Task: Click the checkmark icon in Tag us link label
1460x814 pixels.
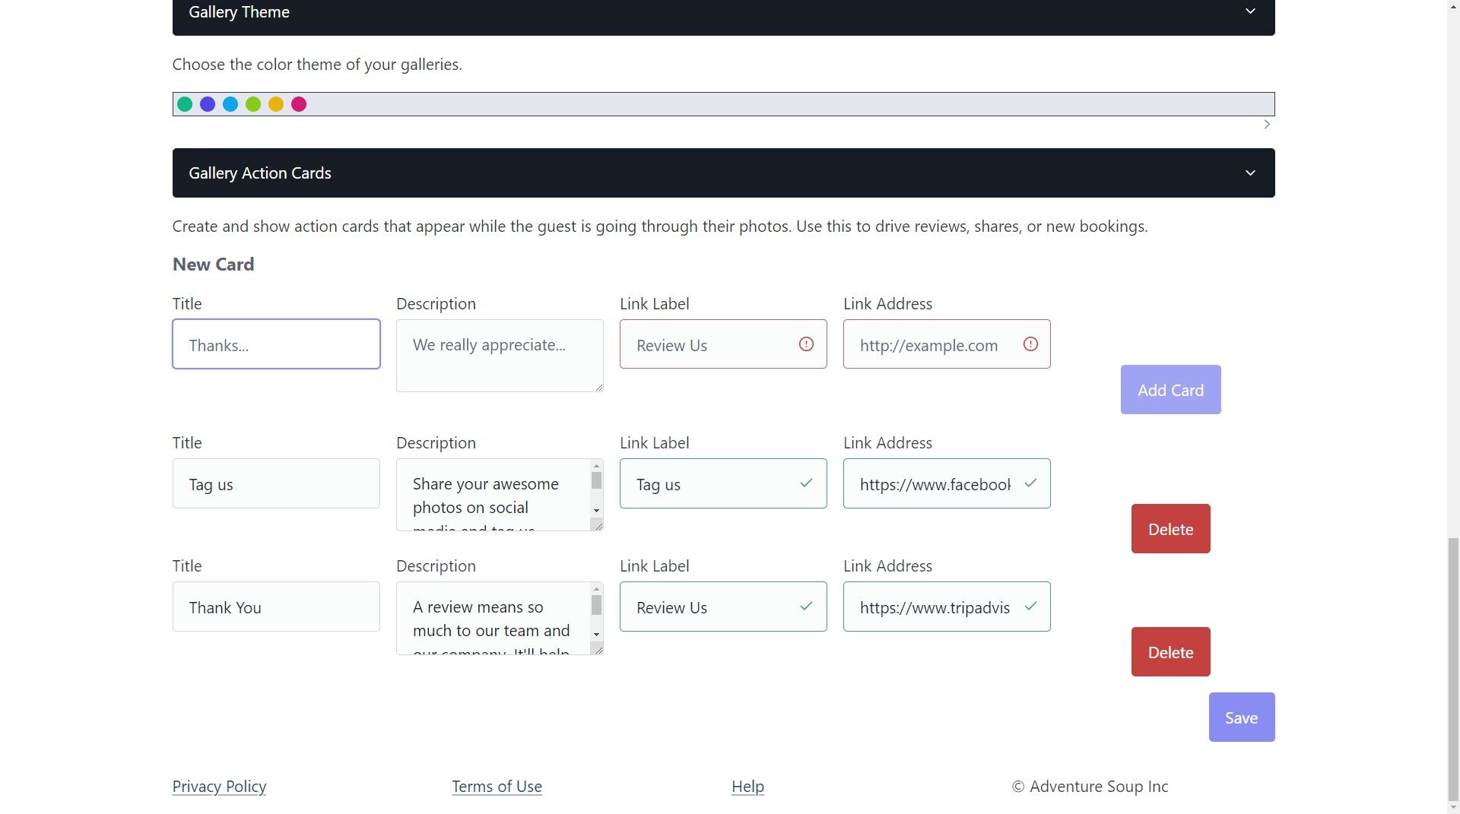Action: pos(806,483)
